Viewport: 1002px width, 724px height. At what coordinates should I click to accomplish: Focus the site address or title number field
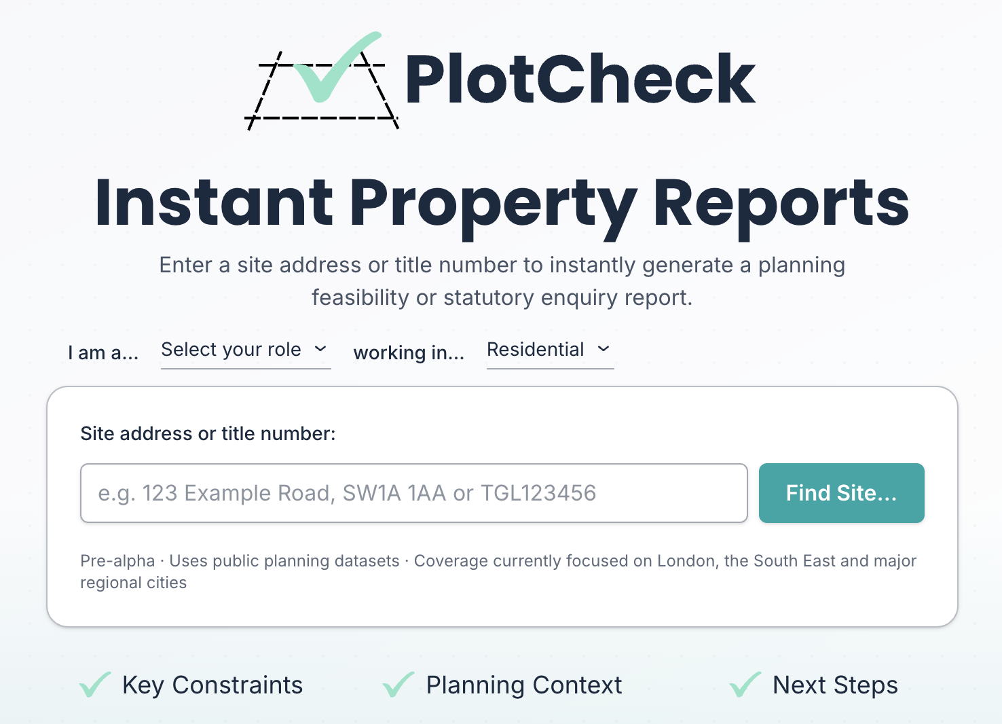(413, 493)
